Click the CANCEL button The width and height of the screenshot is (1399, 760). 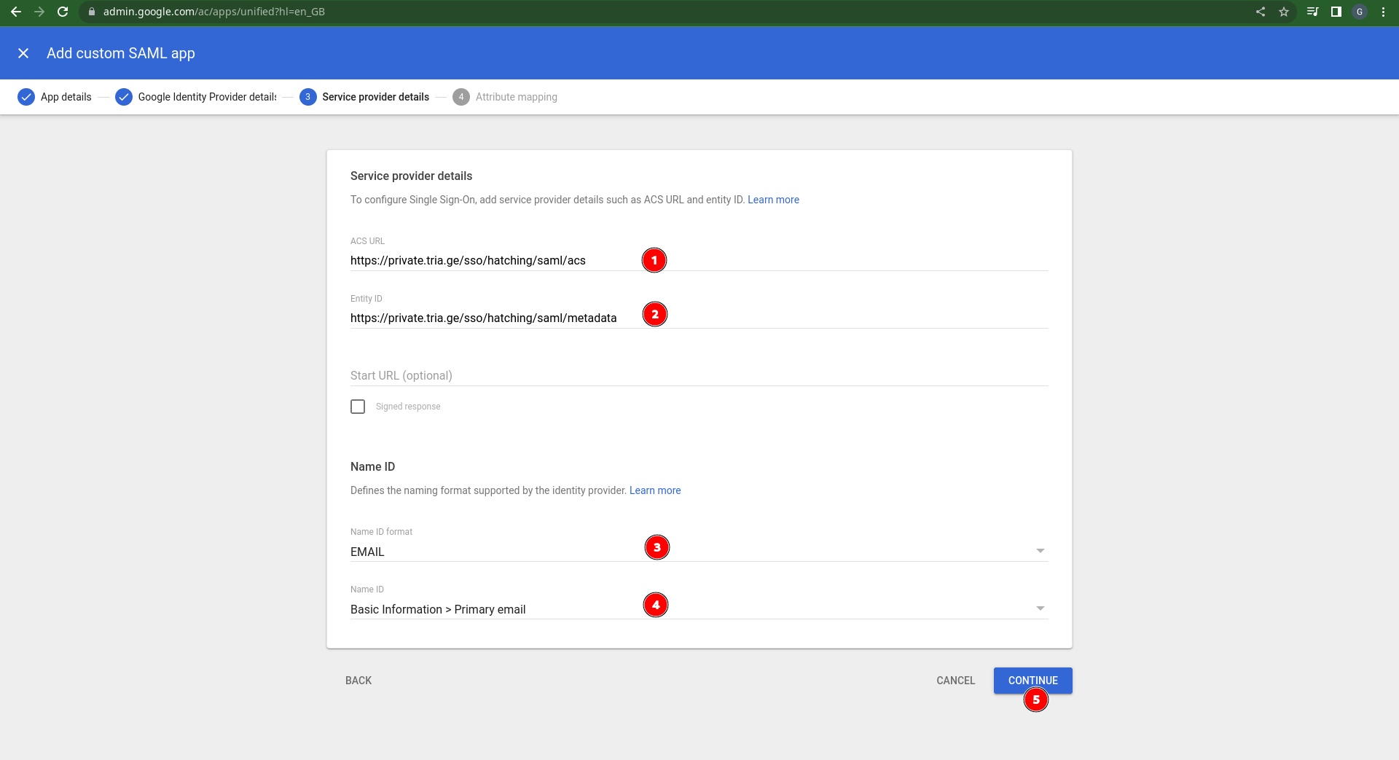click(955, 681)
